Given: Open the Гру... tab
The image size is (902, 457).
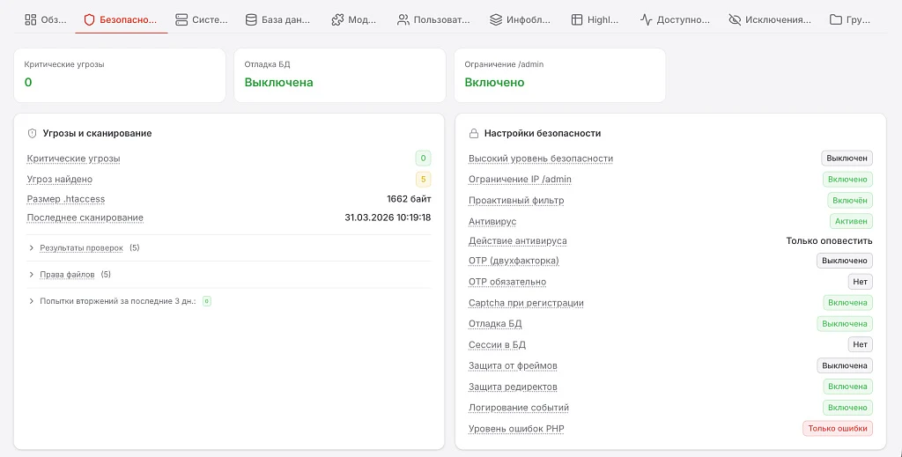Looking at the screenshot, I should 850,19.
